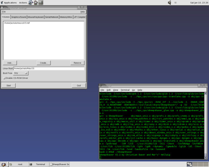Image resolution: width=209 pixels, height=167 pixels.
Task: Launch the web browser panel icon
Action: point(31,2)
